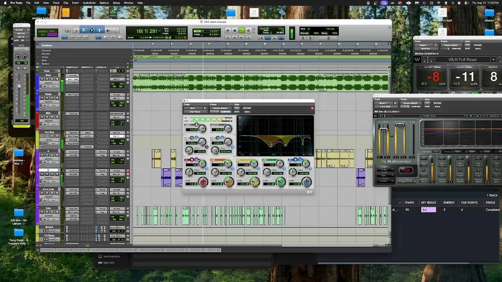Click the Waves logo in WLM plug-in
Viewport: 502px width, 282px height.
click(417, 60)
